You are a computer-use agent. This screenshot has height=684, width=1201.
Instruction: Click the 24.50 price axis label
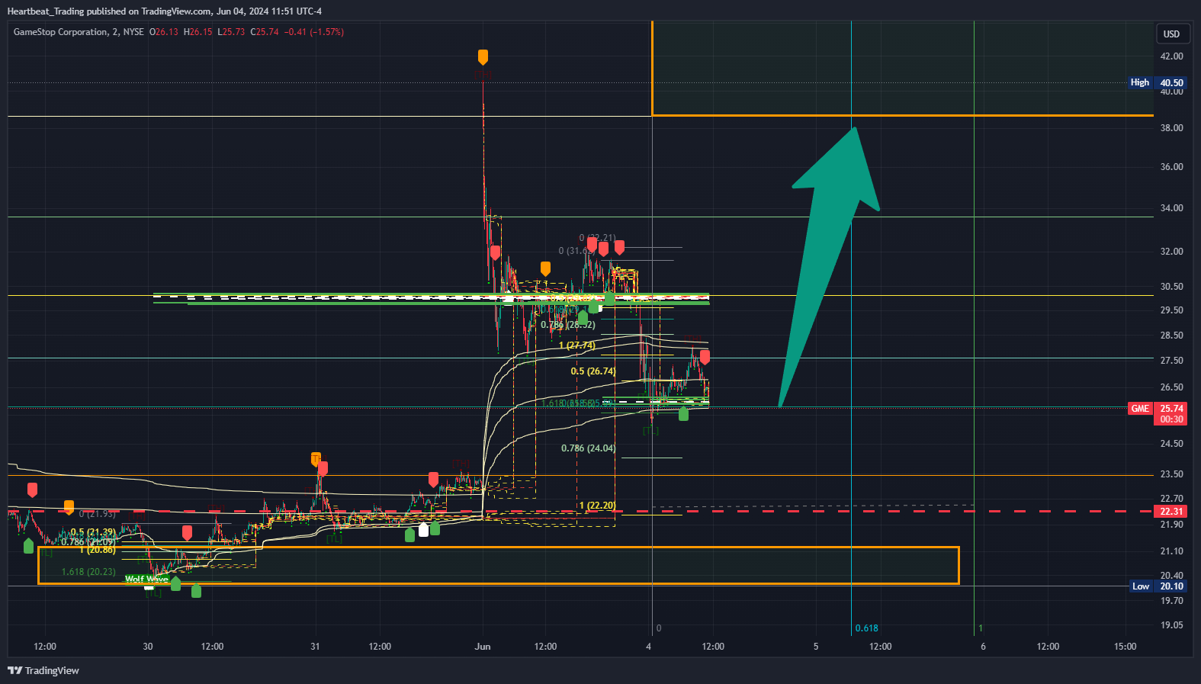tap(1171, 444)
